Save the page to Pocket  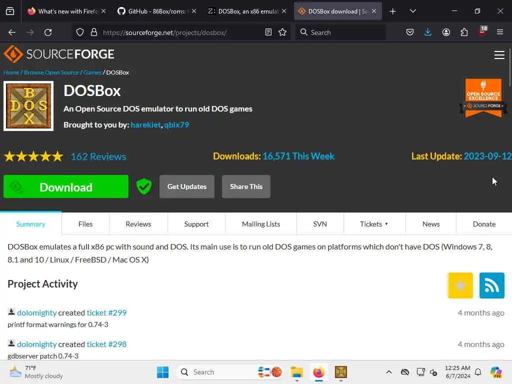410,32
